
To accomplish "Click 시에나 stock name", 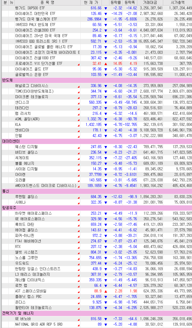I will point(20,202).
